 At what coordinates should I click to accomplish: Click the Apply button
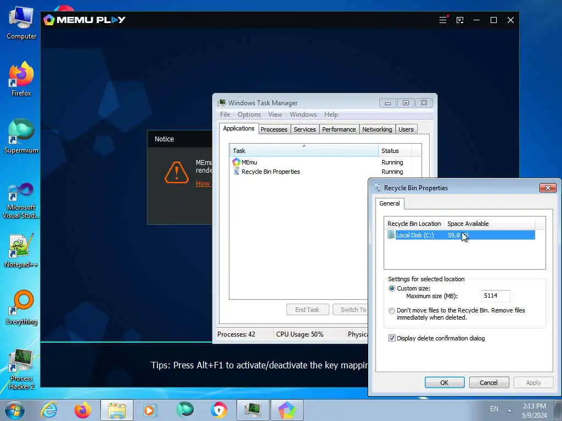click(x=533, y=382)
